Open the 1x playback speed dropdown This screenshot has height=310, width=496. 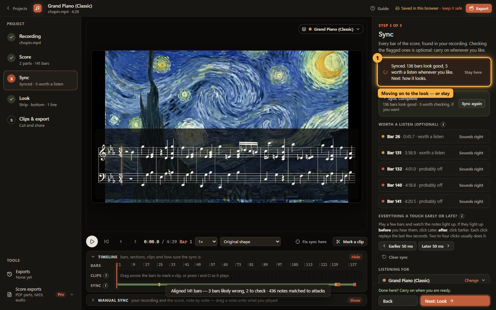pyautogui.click(x=206, y=241)
